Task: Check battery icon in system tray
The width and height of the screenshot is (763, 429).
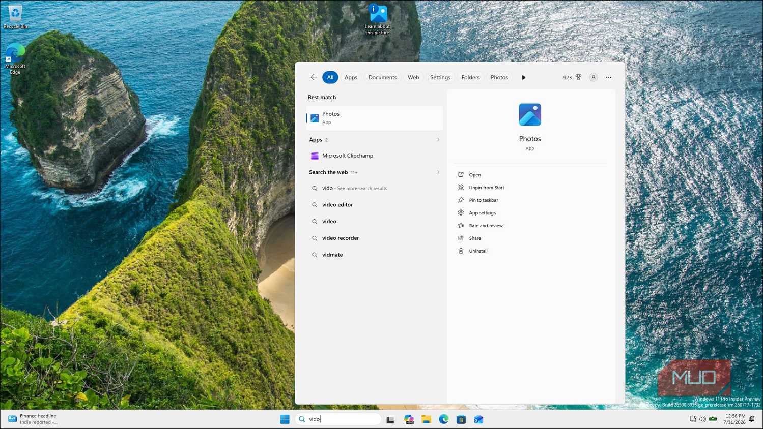Action: click(713, 419)
